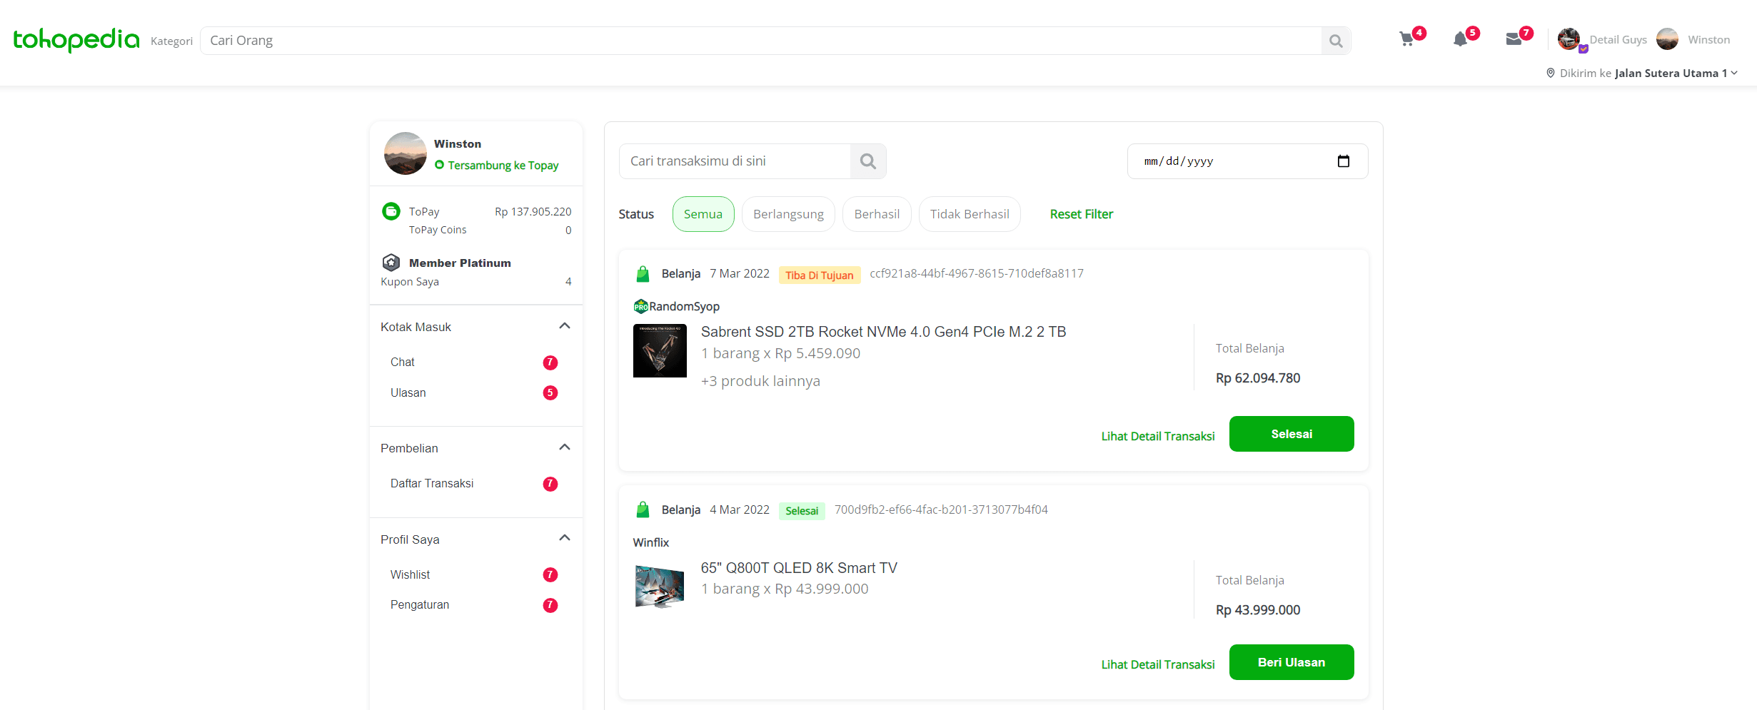Click the Tokopedia logo

74,41
